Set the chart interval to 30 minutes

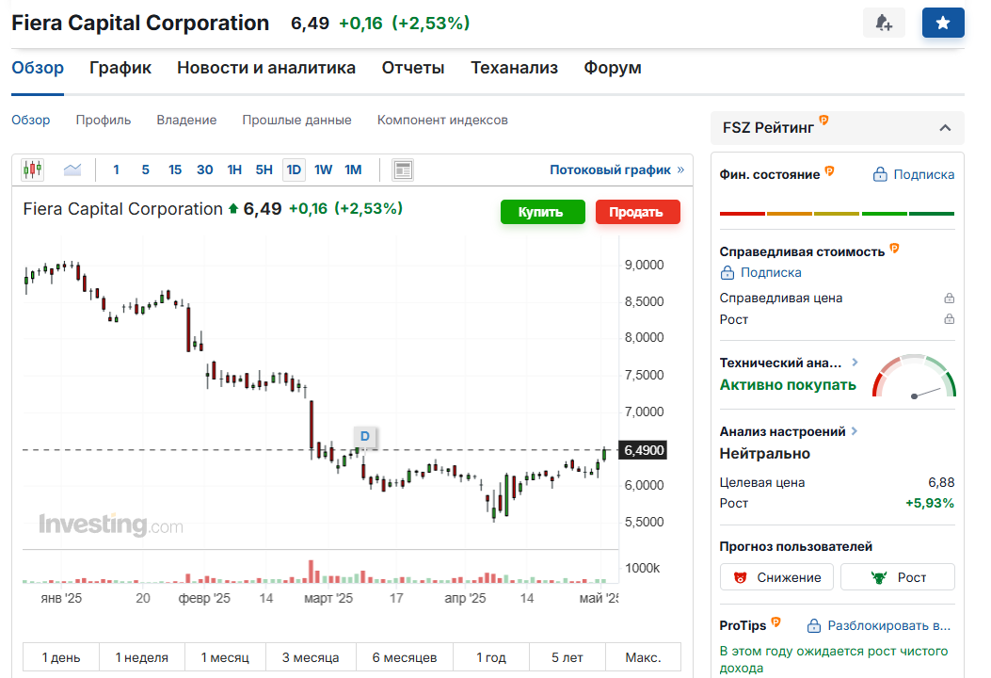coord(205,169)
